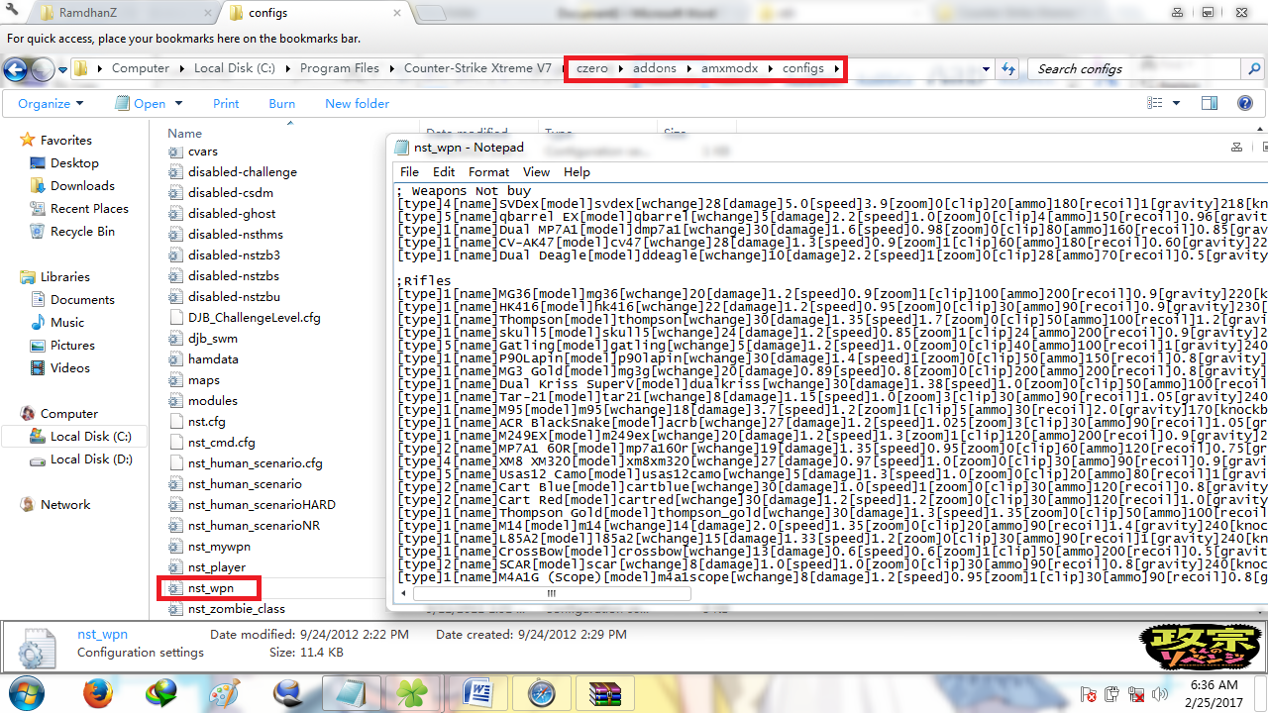Image resolution: width=1268 pixels, height=713 pixels.
Task: Go back using the Explorer back arrow
Action: (16, 68)
